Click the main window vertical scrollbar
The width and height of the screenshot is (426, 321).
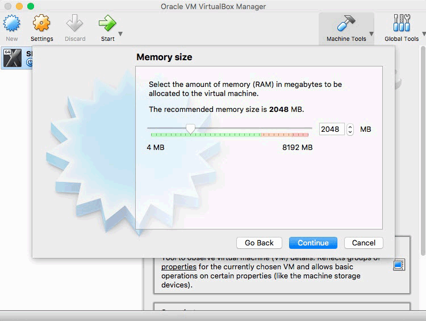pyautogui.click(x=423, y=151)
